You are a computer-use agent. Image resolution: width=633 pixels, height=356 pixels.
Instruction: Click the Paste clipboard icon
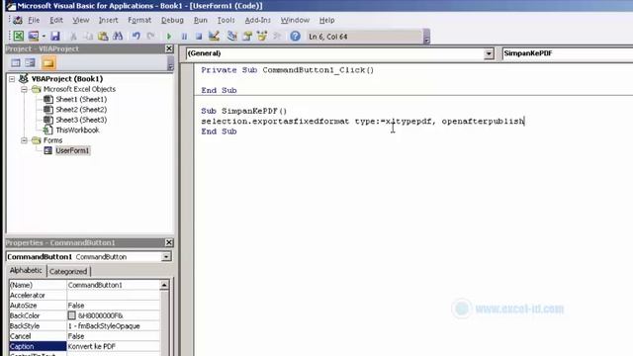[x=103, y=36]
